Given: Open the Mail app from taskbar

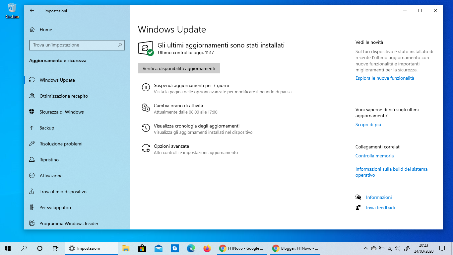Looking at the screenshot, I should (158, 248).
